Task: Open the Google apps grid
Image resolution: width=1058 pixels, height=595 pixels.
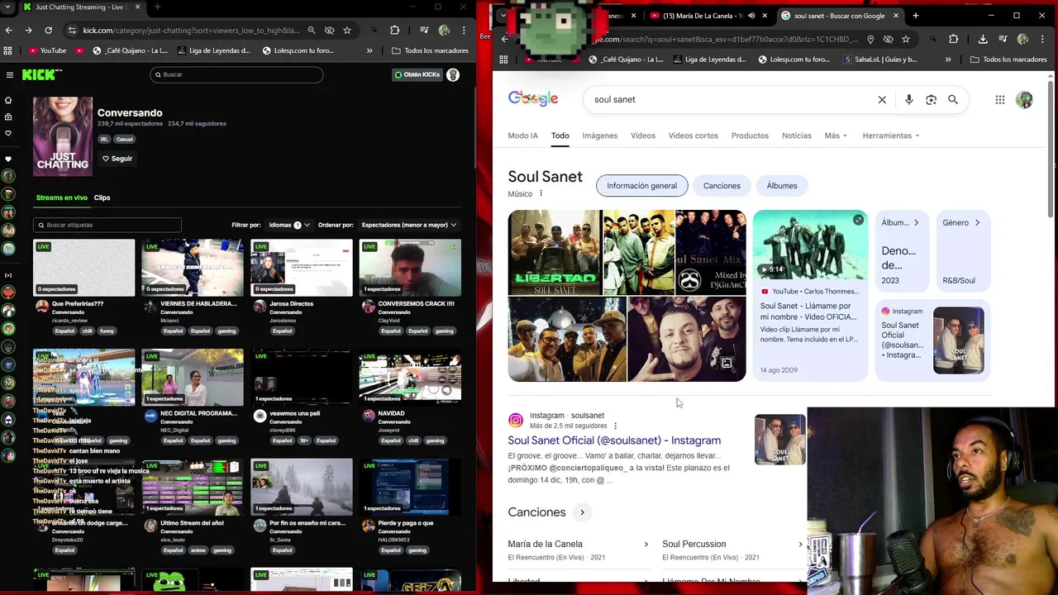Action: (x=1000, y=99)
